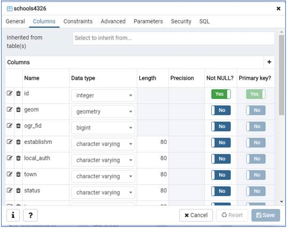Edit the ogr_fid column row
Image resolution: width=287 pixels, height=228 pixels.
click(10, 125)
